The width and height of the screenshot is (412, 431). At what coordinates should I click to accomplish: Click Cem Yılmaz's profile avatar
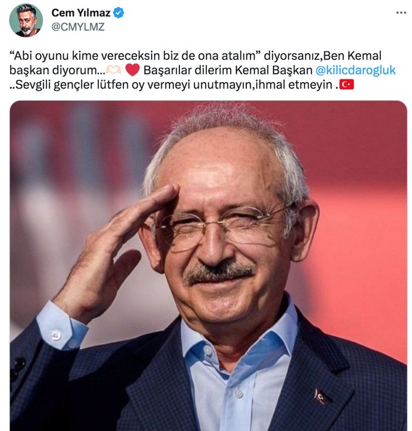pyautogui.click(x=26, y=20)
